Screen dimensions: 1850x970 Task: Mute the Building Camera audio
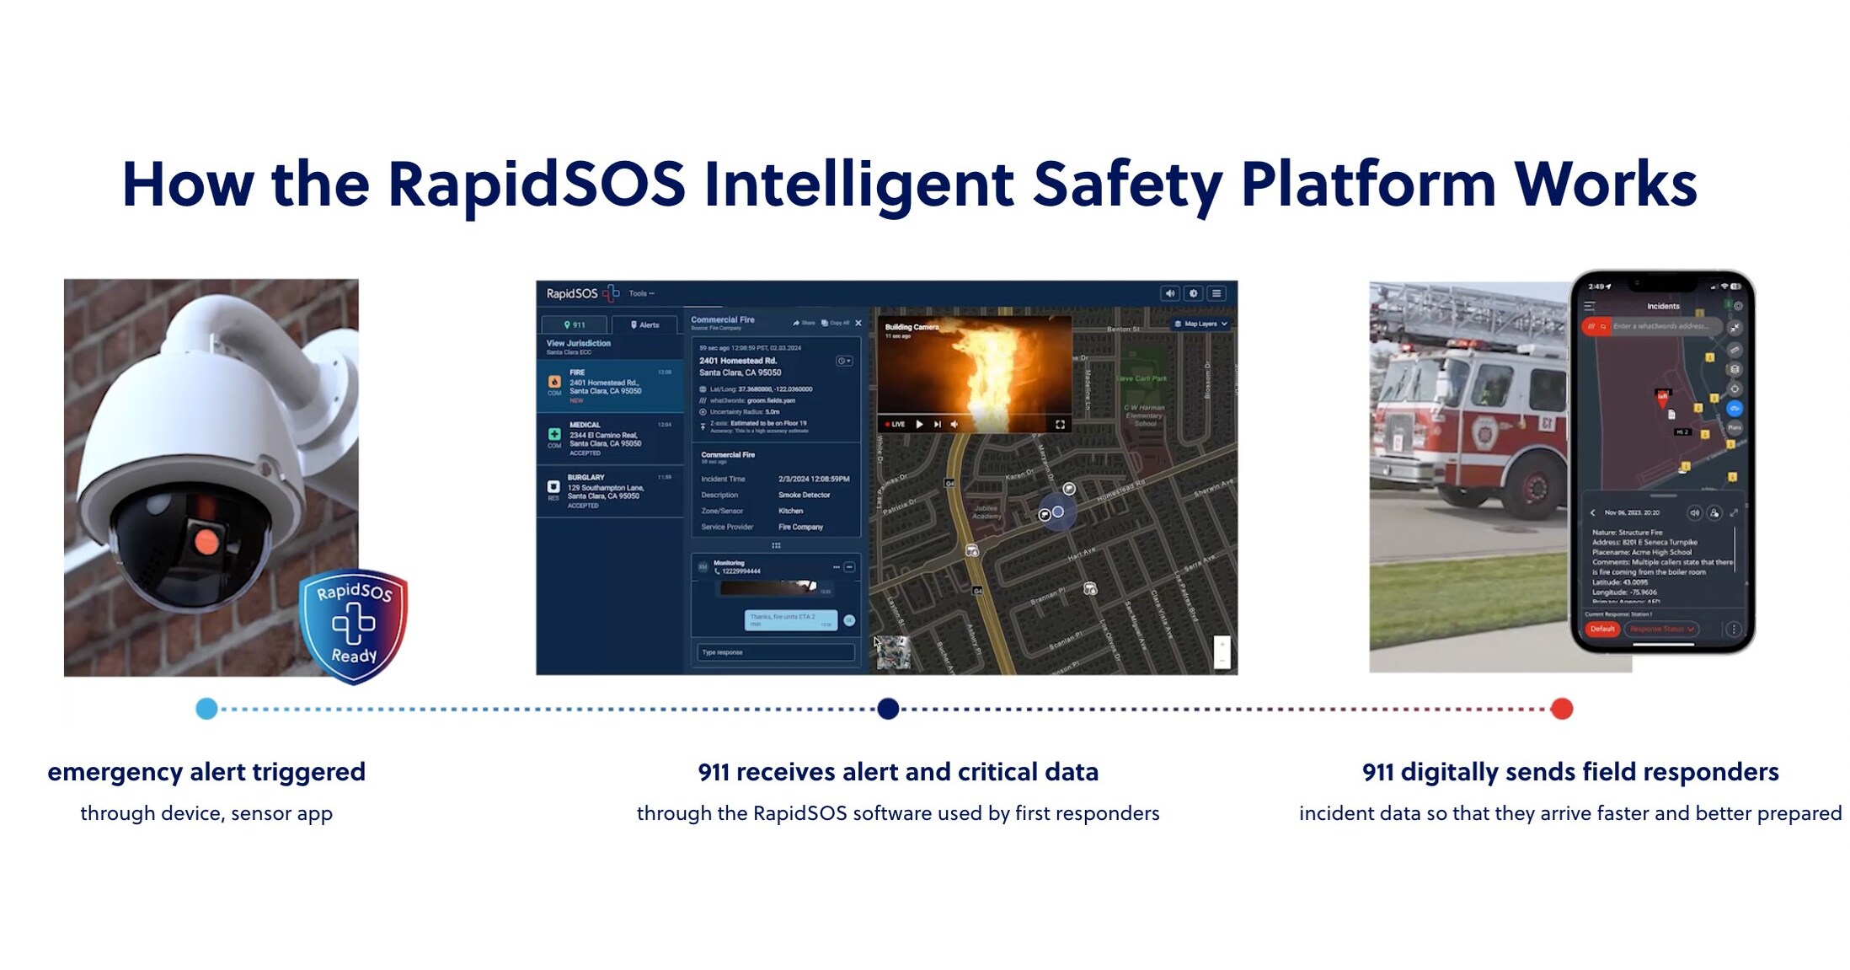954,425
